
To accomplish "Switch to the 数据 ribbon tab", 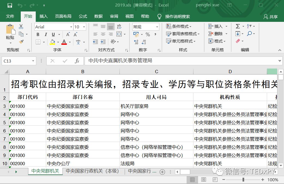I will point(98,16).
